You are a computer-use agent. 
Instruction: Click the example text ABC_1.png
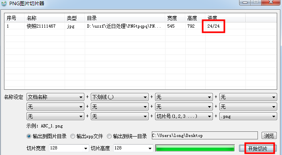(52, 126)
